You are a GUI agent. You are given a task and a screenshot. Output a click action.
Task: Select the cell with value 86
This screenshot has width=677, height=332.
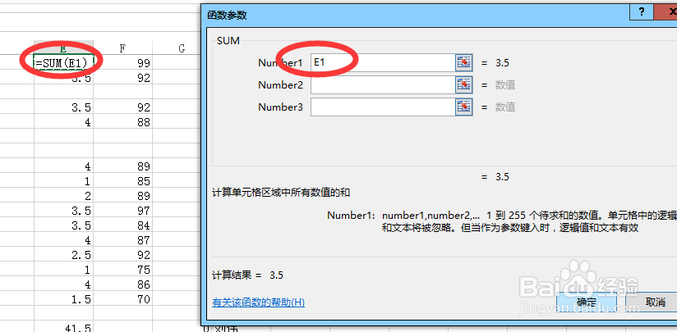[x=122, y=284]
